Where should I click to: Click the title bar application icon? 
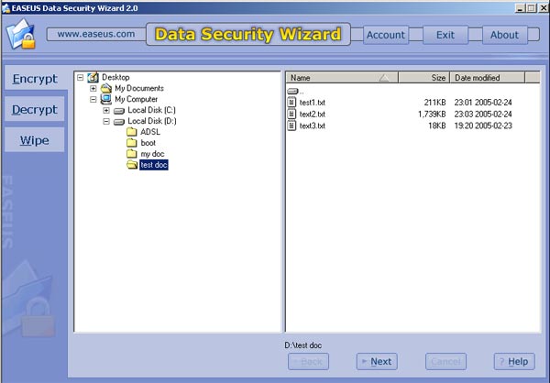click(x=5, y=7)
